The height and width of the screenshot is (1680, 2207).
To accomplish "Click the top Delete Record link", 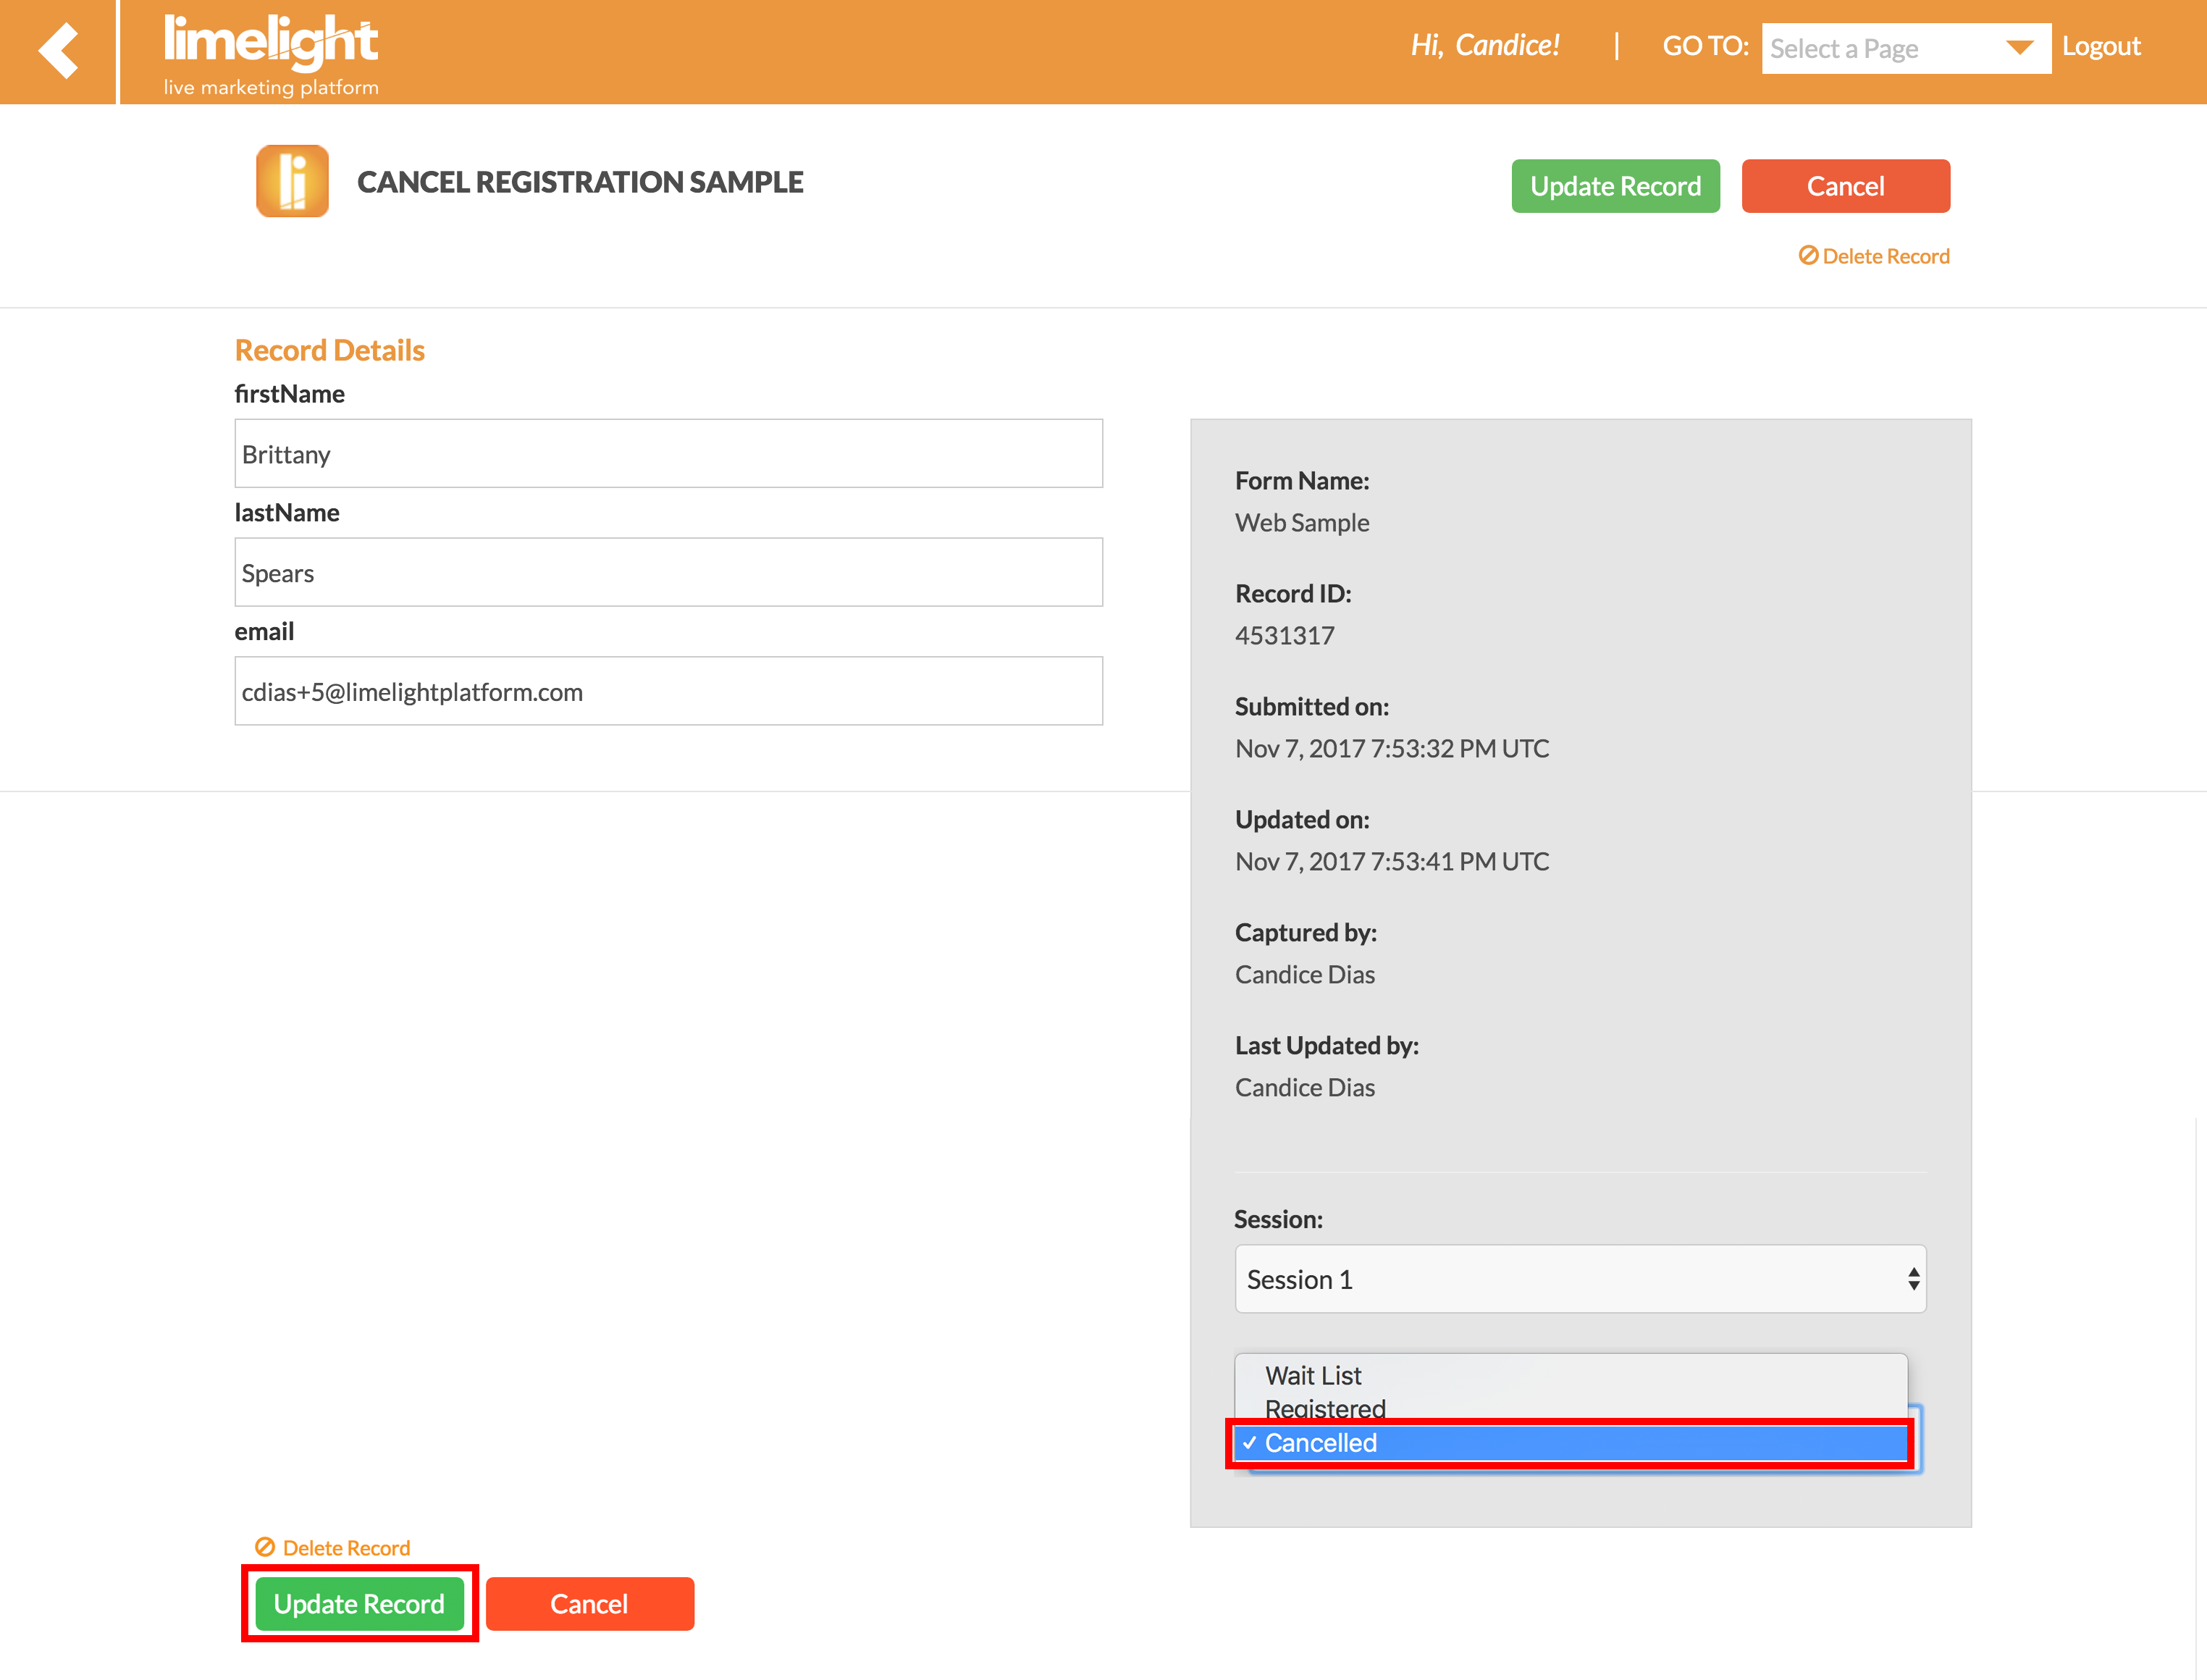I will click(x=1874, y=256).
